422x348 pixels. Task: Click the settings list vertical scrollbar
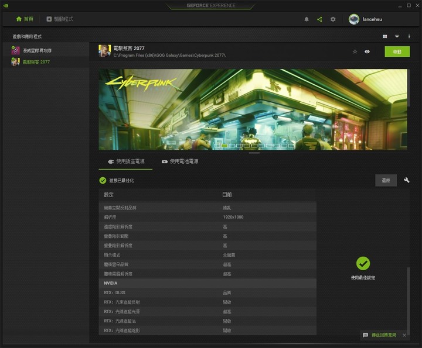[409, 301]
